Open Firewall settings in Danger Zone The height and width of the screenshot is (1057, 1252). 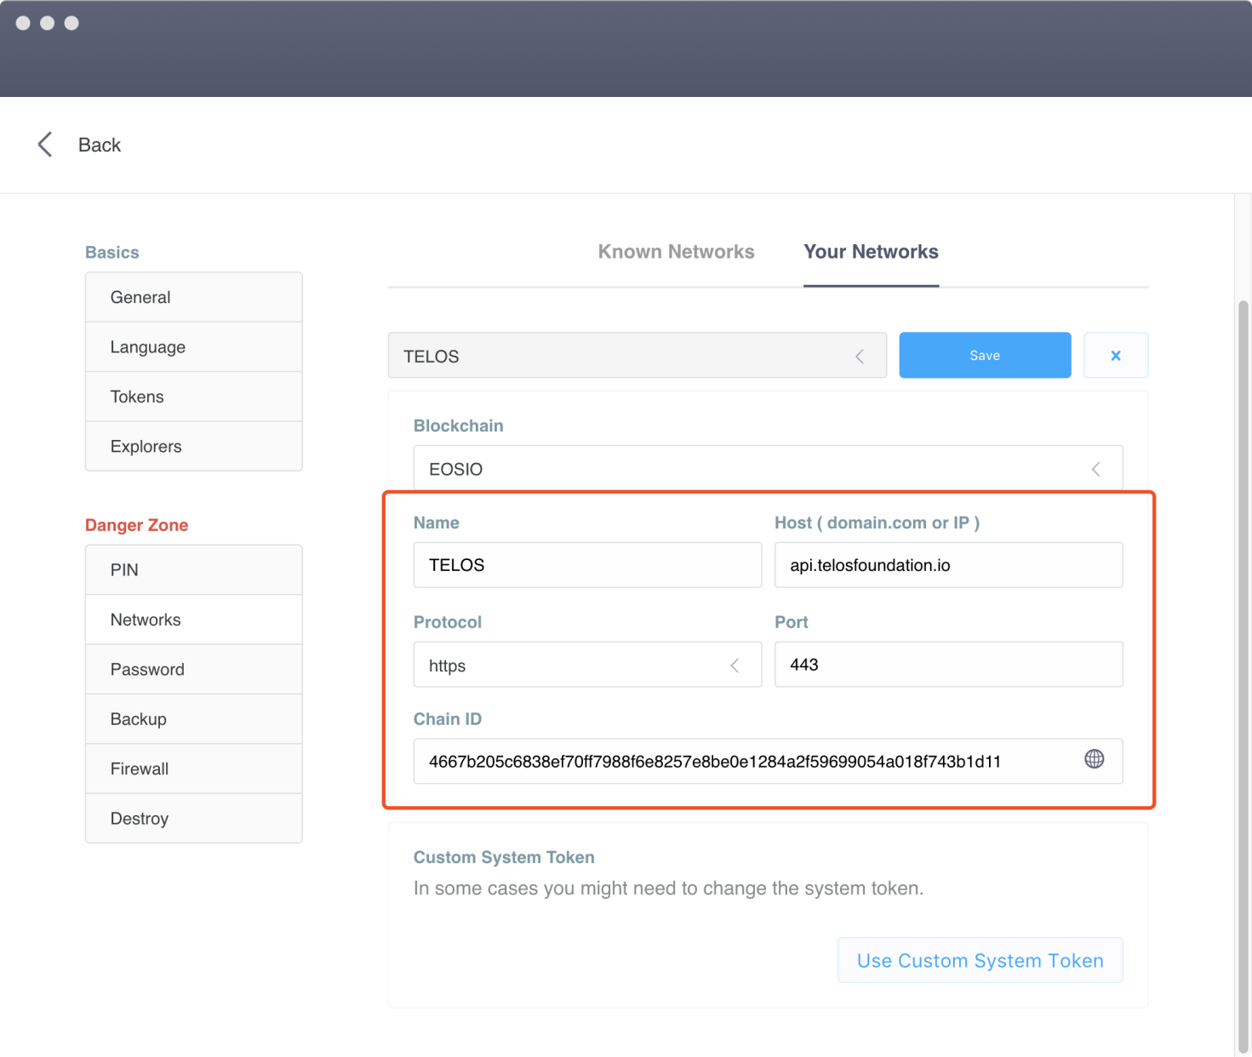(194, 768)
